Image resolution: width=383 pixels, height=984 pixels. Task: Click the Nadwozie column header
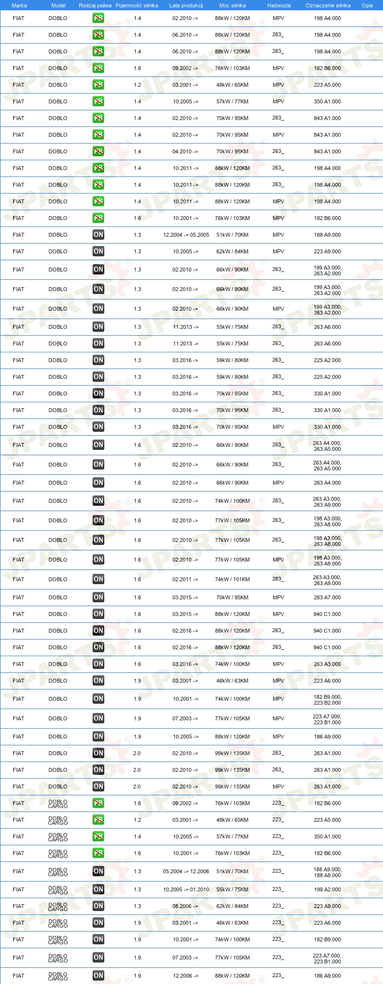tap(279, 5)
